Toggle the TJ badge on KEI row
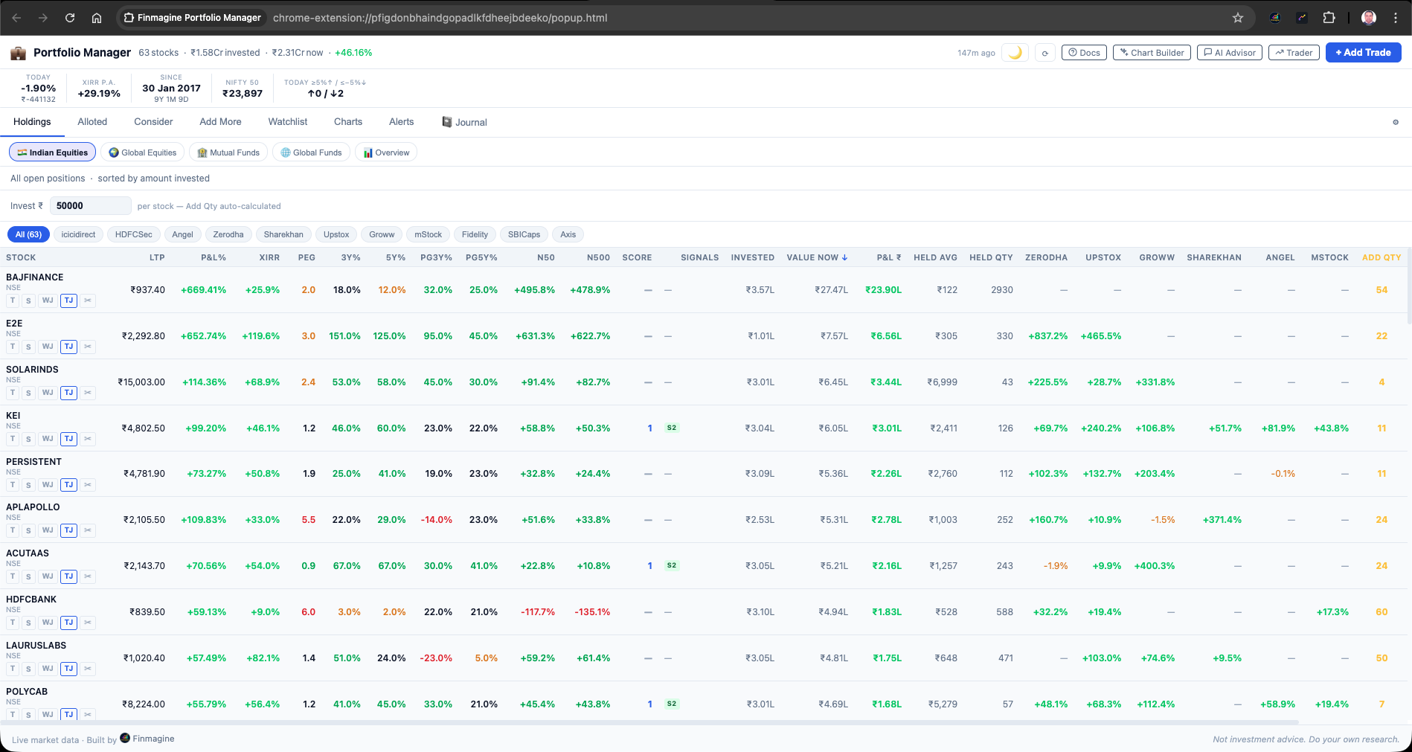 tap(68, 439)
